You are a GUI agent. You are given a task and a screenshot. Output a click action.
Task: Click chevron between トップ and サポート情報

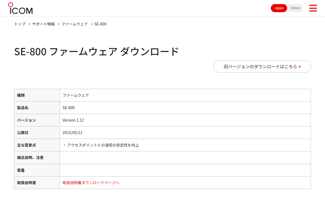(x=29, y=24)
